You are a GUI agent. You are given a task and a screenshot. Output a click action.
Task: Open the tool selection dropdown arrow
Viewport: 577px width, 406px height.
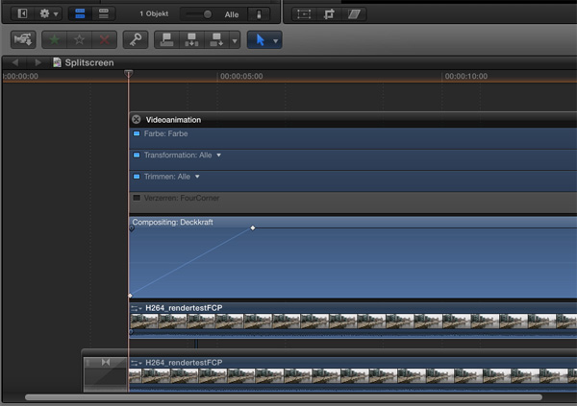coord(276,40)
